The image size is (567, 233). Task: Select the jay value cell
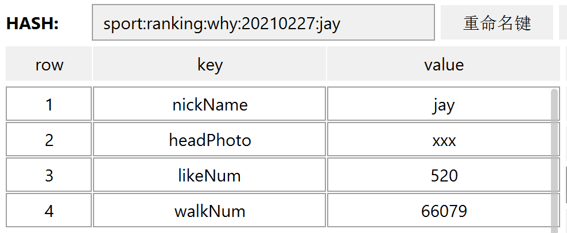444,104
